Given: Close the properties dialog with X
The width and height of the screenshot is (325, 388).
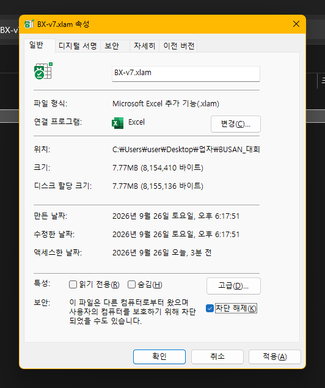Looking at the screenshot, I should click(296, 24).
